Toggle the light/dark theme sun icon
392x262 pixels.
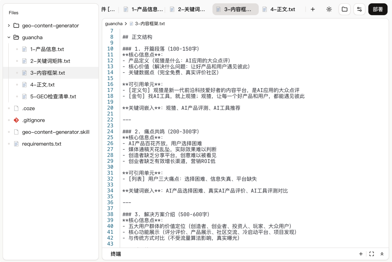329,9
